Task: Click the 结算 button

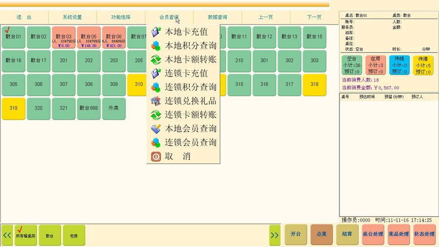Action: [347, 234]
